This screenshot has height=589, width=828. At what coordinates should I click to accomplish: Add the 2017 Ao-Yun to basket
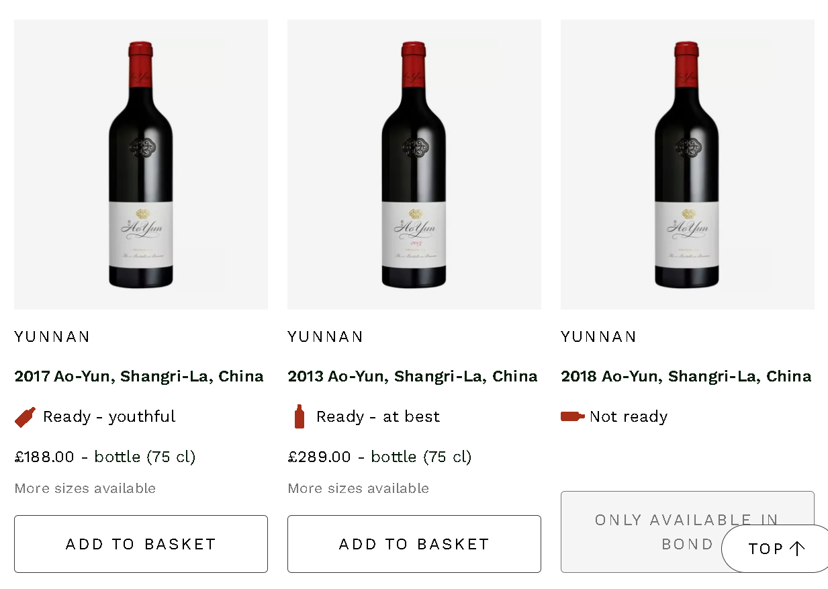click(x=141, y=544)
